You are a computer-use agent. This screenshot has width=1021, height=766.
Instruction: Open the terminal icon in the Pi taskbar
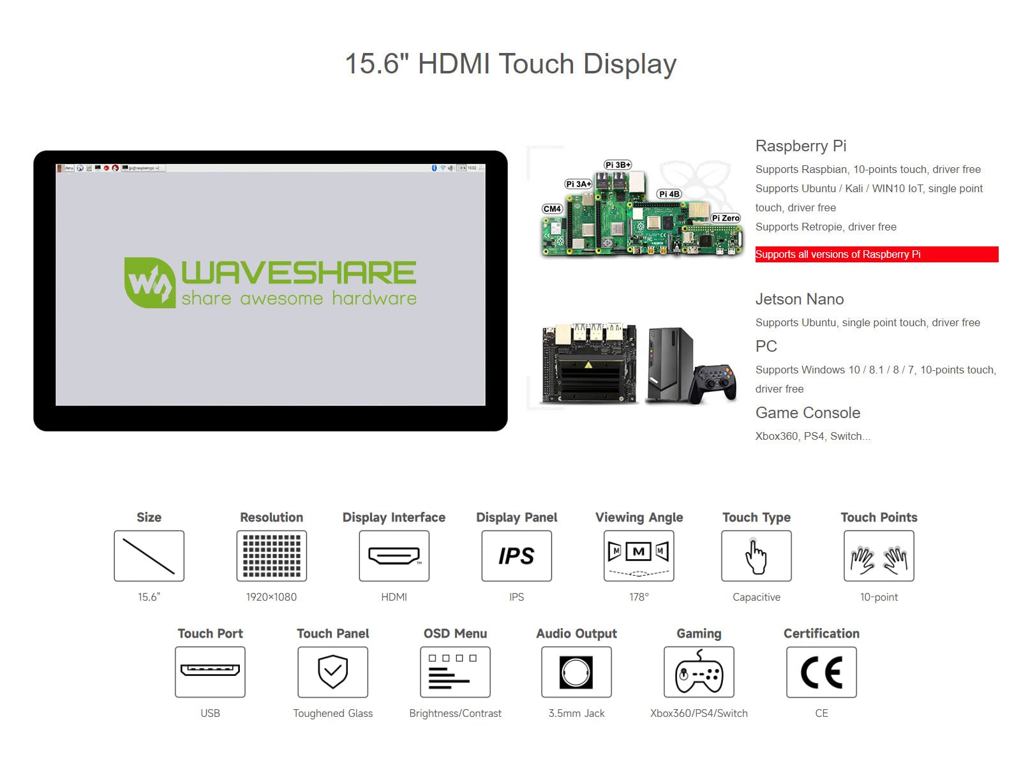tap(98, 168)
